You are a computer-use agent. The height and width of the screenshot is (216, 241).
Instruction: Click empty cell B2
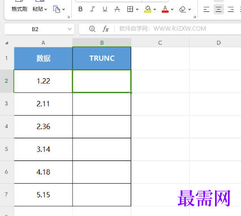point(102,81)
